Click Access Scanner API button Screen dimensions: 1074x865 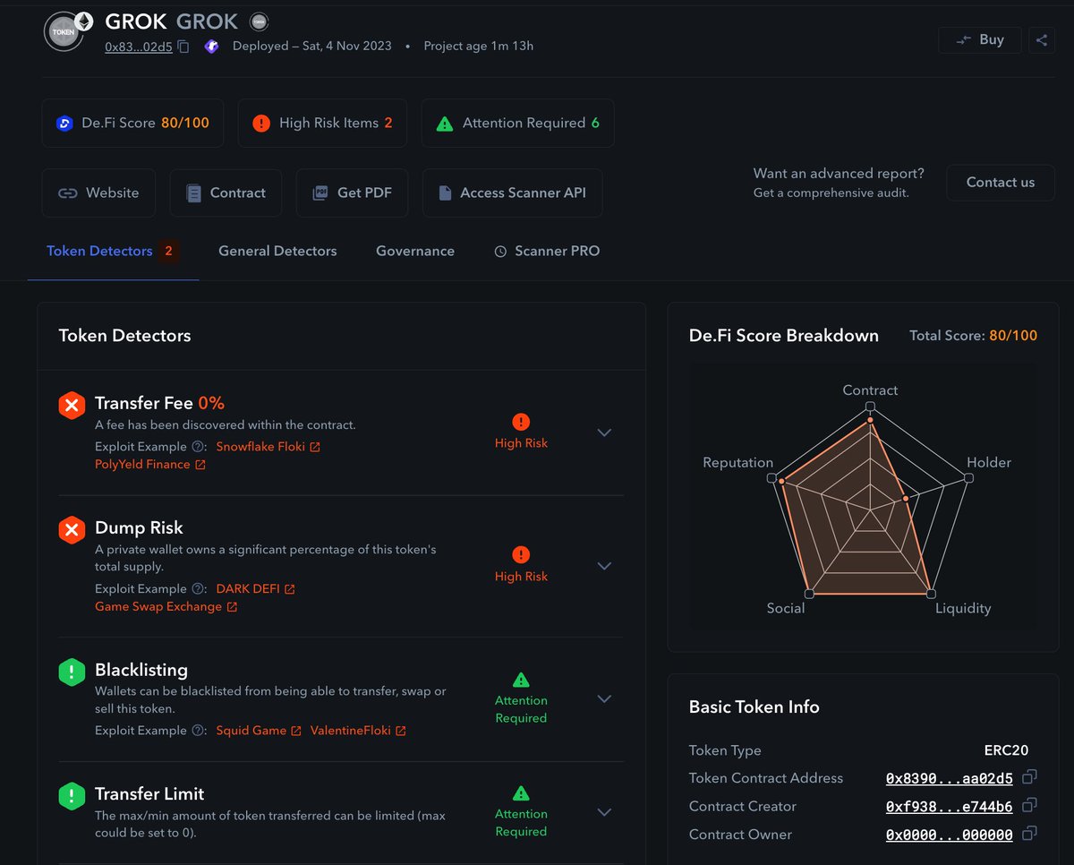click(512, 193)
